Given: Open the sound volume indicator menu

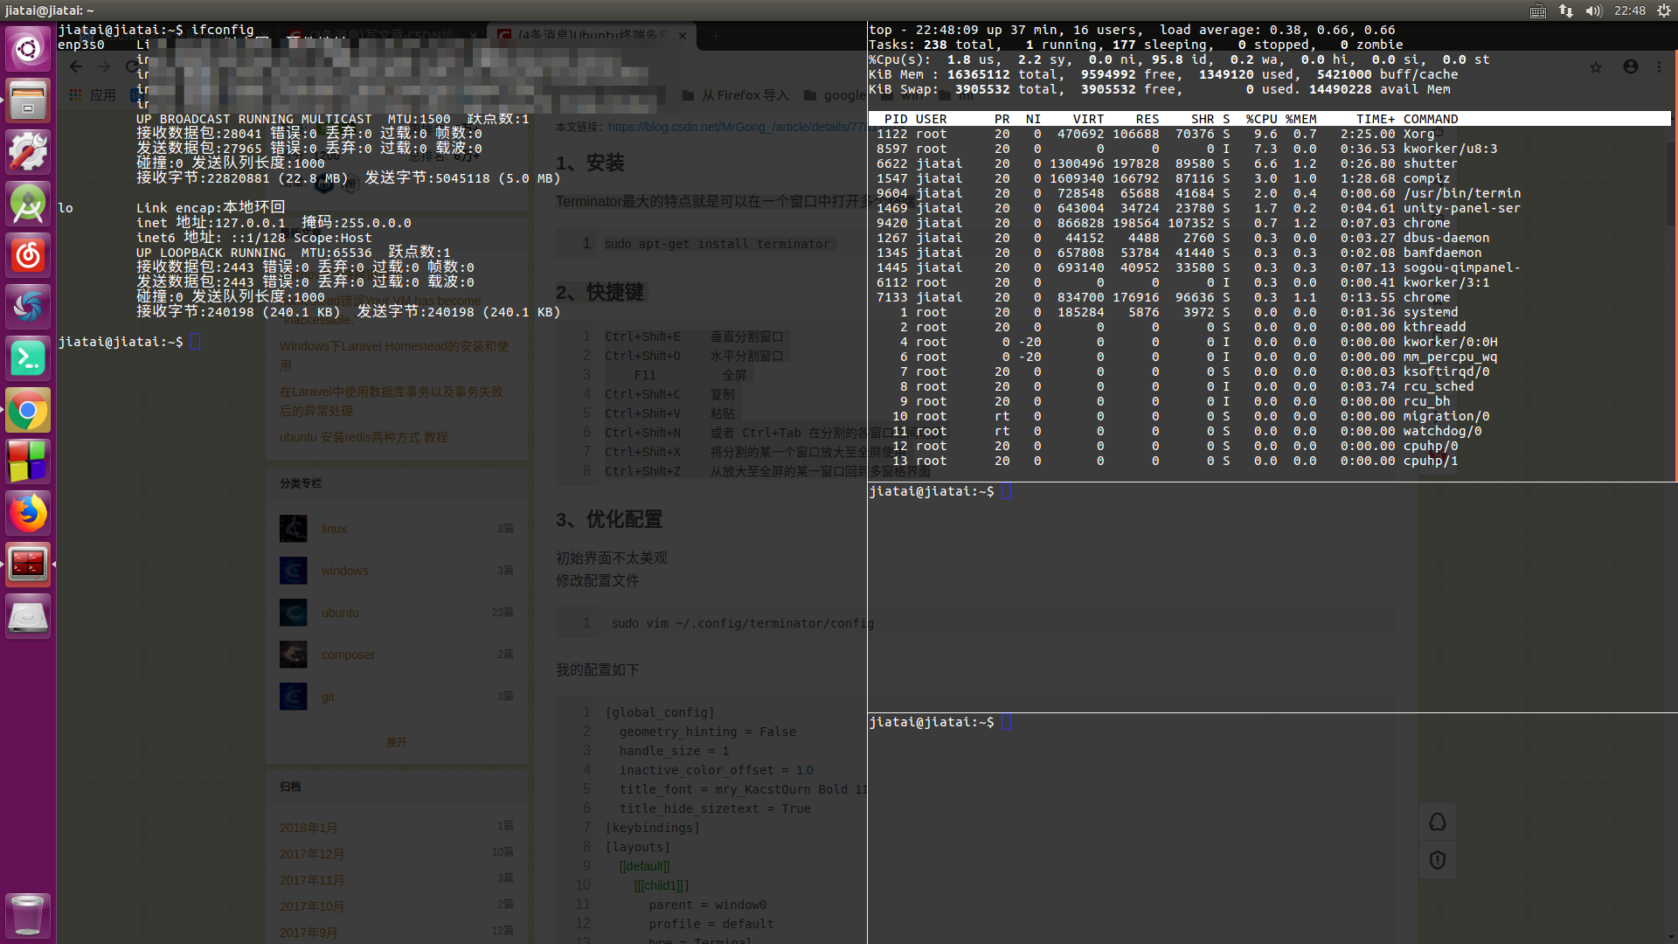Looking at the screenshot, I should click(x=1593, y=10).
